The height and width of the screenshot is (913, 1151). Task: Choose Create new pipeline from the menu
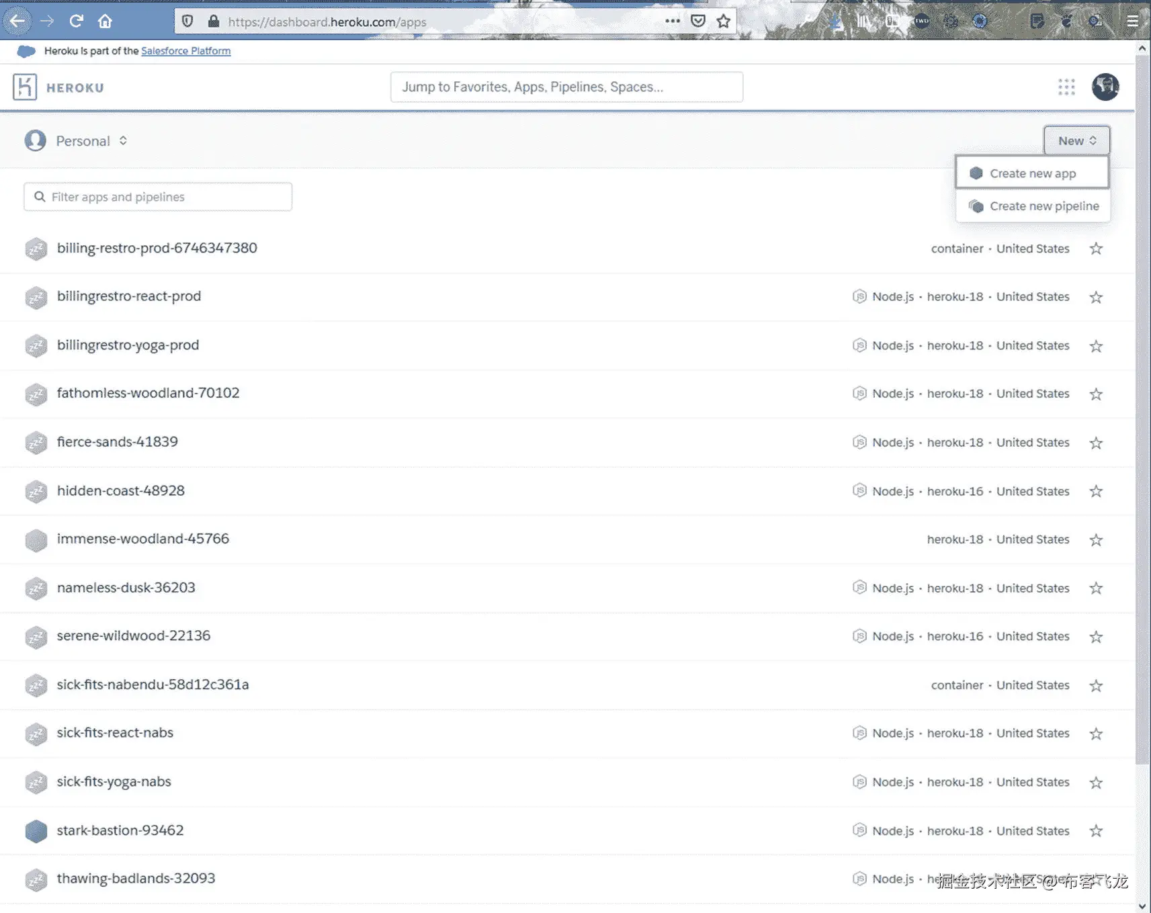(1033, 206)
